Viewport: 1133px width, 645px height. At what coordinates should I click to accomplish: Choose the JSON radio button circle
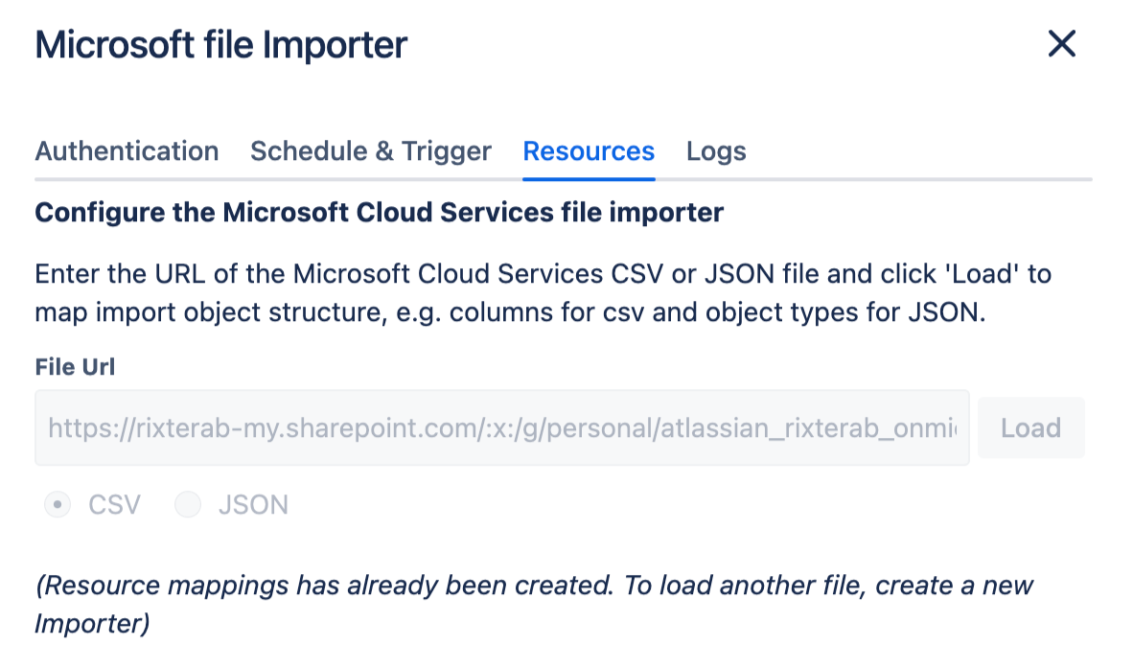pyautogui.click(x=188, y=505)
